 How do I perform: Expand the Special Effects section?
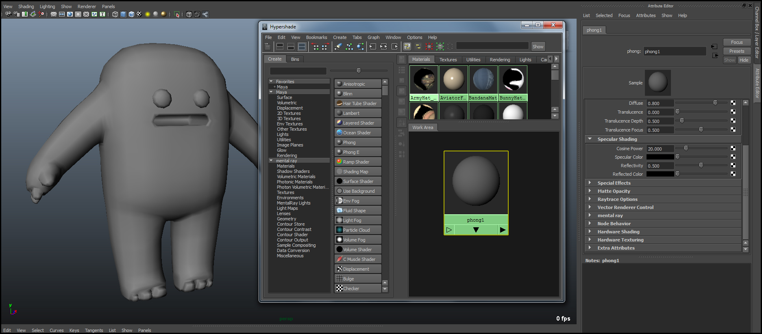tap(590, 183)
